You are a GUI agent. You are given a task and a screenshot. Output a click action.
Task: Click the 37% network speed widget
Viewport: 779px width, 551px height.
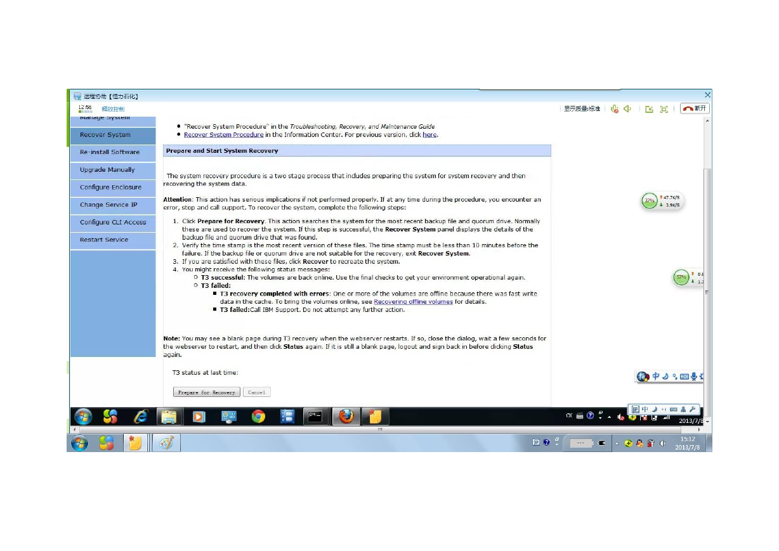tap(662, 202)
